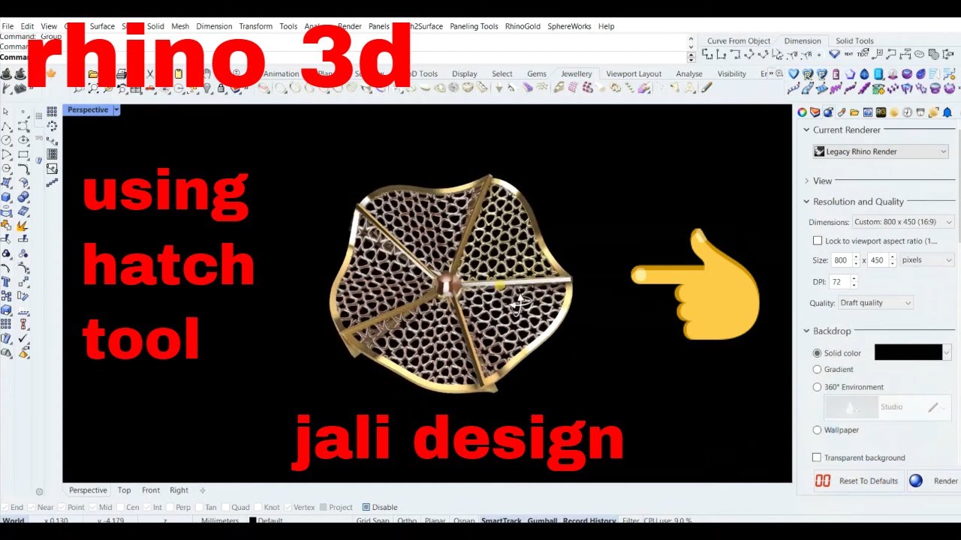
Task: Collapse the Current Renderer section
Action: [x=807, y=130]
